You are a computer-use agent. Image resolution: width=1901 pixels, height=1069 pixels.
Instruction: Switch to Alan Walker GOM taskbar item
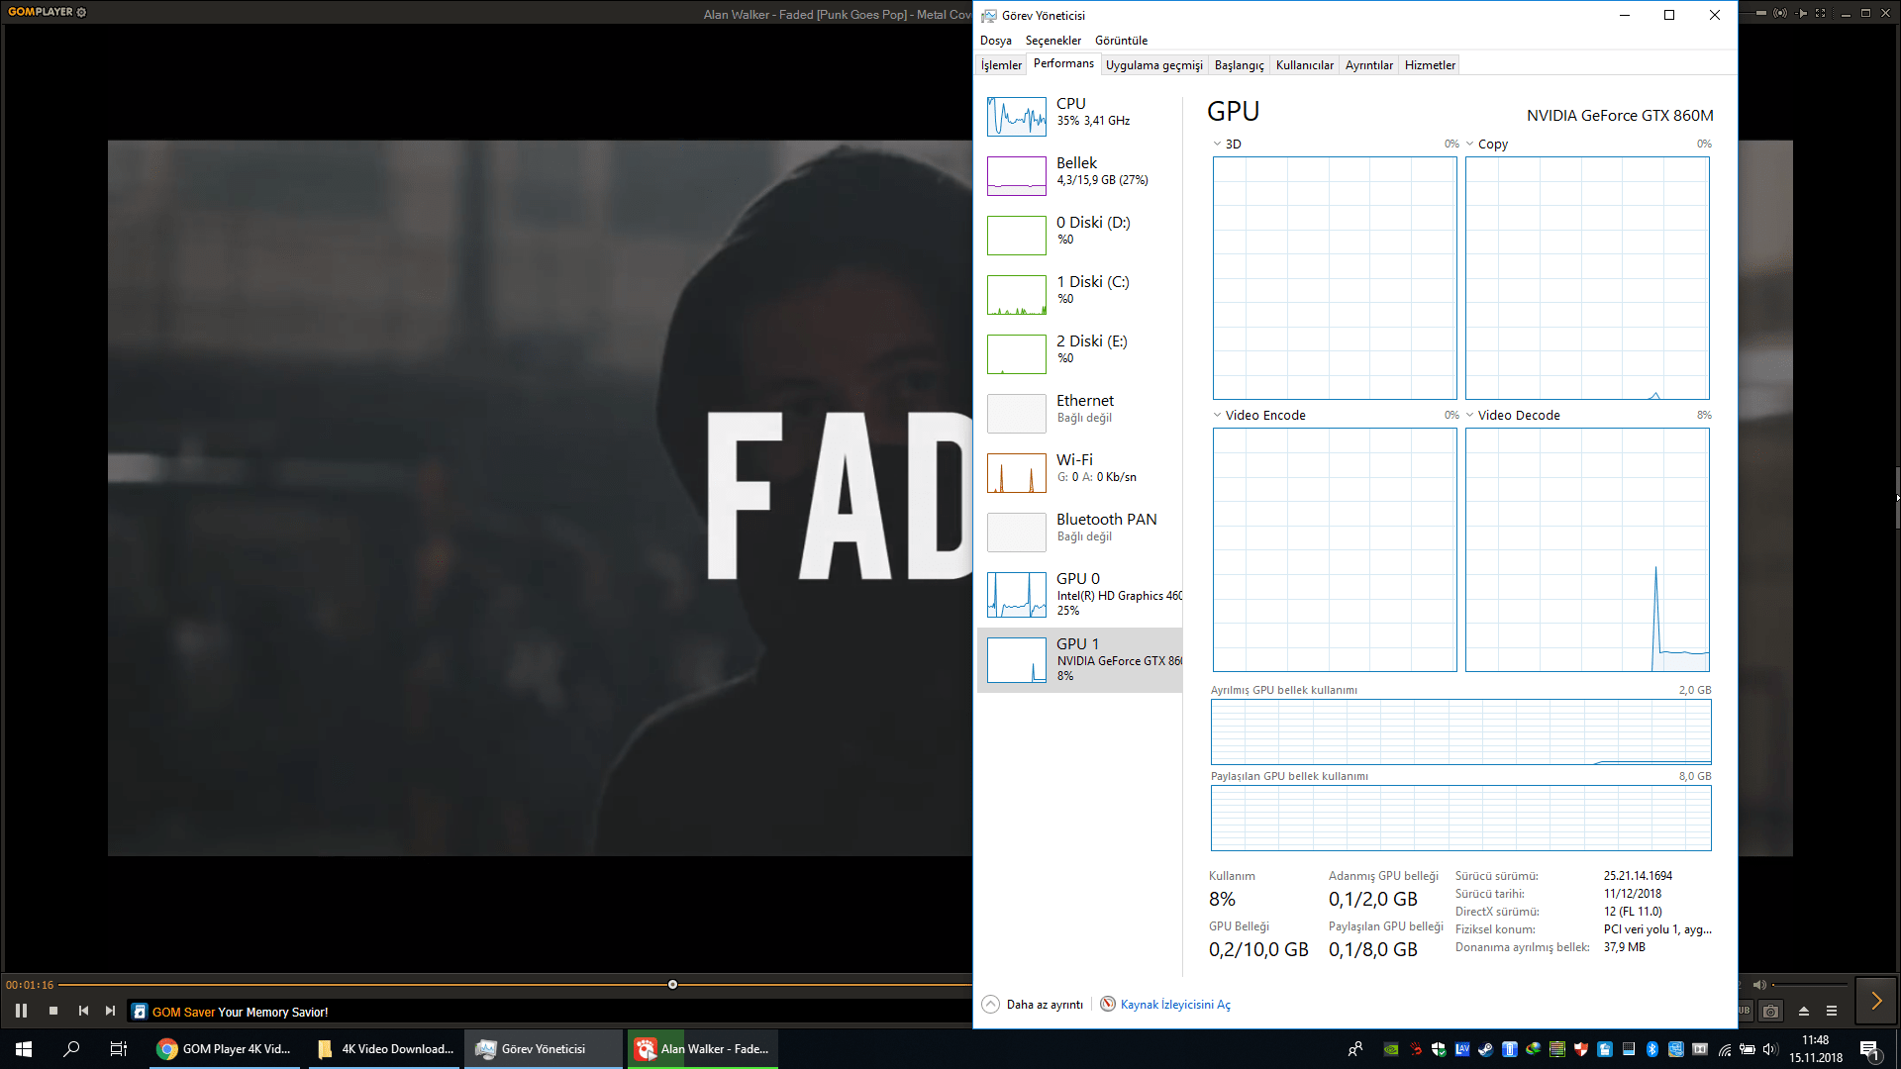pos(702,1048)
